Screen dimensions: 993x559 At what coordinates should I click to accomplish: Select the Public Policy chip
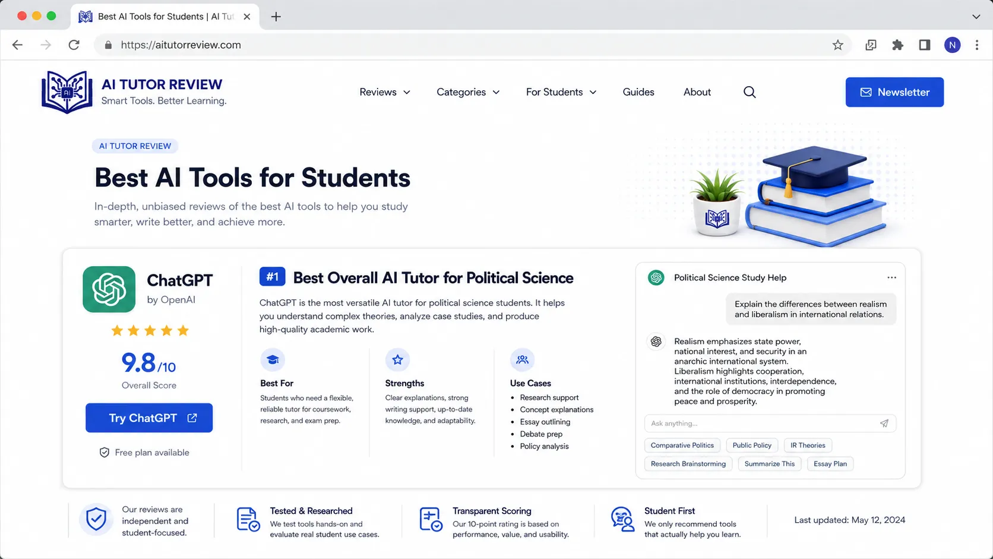[x=752, y=446]
